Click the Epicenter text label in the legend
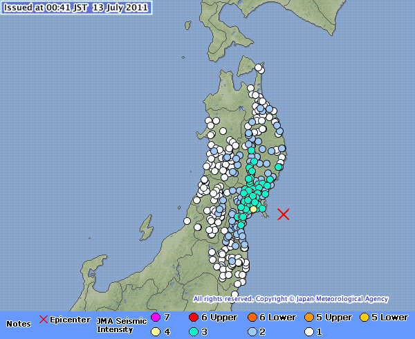Image resolution: width=415 pixels, height=339 pixels. [x=70, y=319]
